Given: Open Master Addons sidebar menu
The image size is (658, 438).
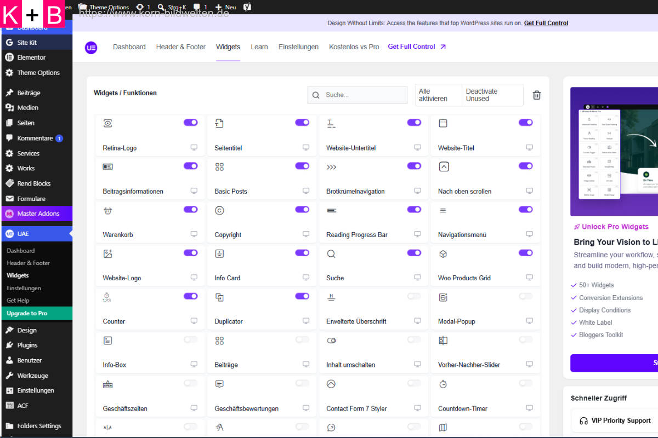Looking at the screenshot, I should pyautogui.click(x=36, y=214).
